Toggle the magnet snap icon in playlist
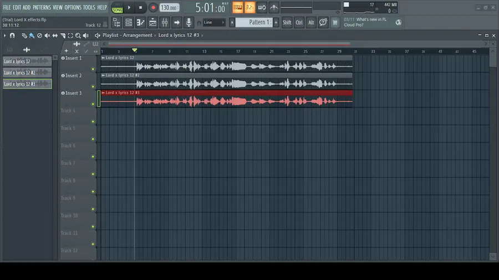Viewport: 499px width, 280px height. [x=12, y=35]
